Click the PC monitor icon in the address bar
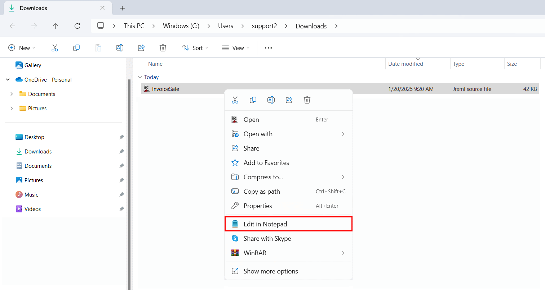Screen dimensions: 545x290 [x=101, y=26]
